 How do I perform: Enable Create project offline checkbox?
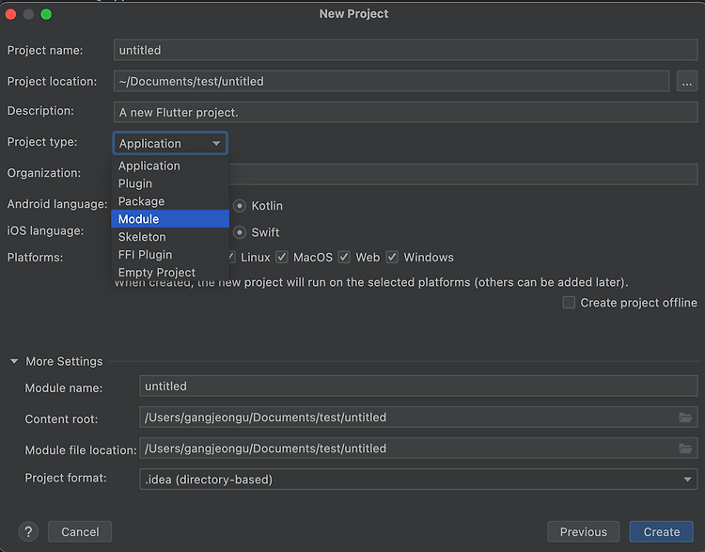[x=569, y=302]
